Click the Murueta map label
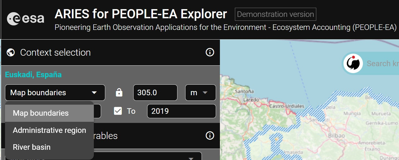Image resolution: width=399 pixels, height=160 pixels. 381,113
